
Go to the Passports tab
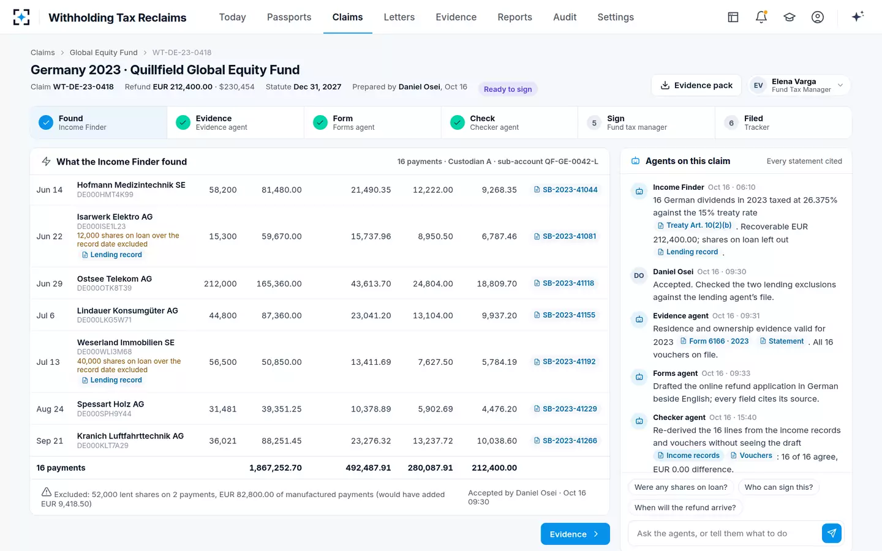[289, 17]
